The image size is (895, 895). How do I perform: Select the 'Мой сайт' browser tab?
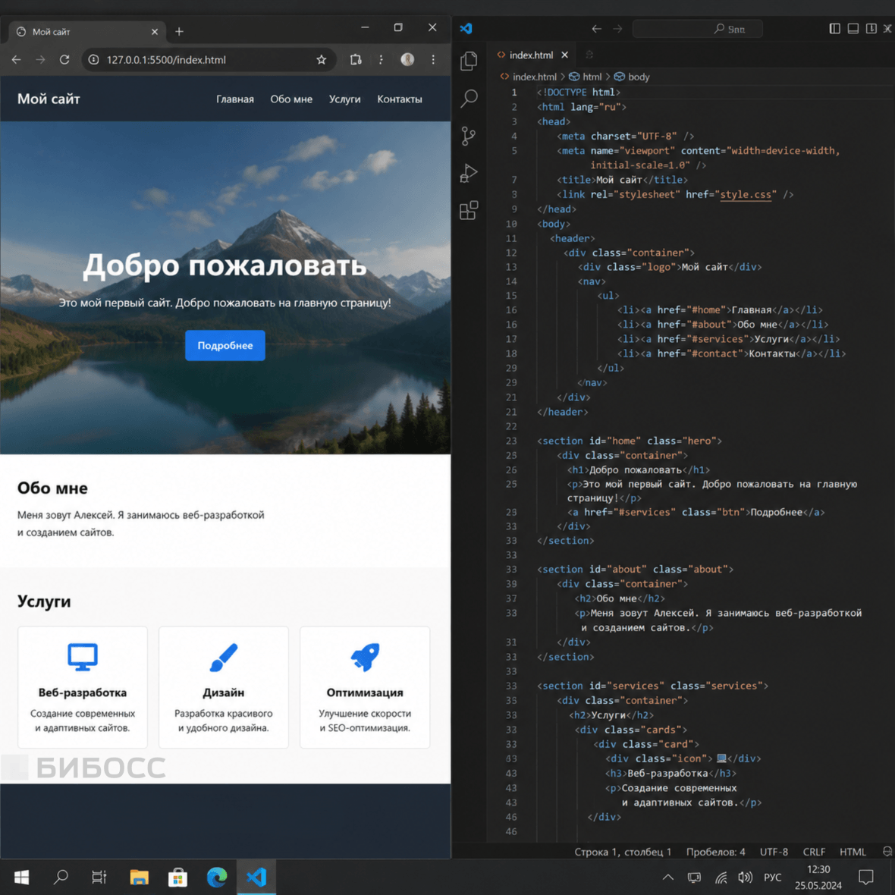coord(86,32)
